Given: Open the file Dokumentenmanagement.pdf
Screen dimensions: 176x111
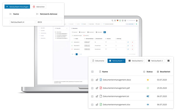Looking at the screenshot, I should pyautogui.click(x=116, y=88).
